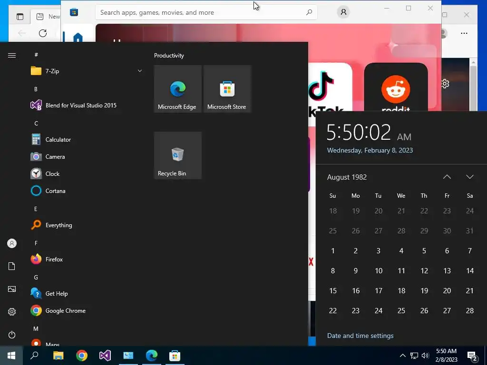Jump to the letter B section header
This screenshot has width=487, height=365.
36,89
